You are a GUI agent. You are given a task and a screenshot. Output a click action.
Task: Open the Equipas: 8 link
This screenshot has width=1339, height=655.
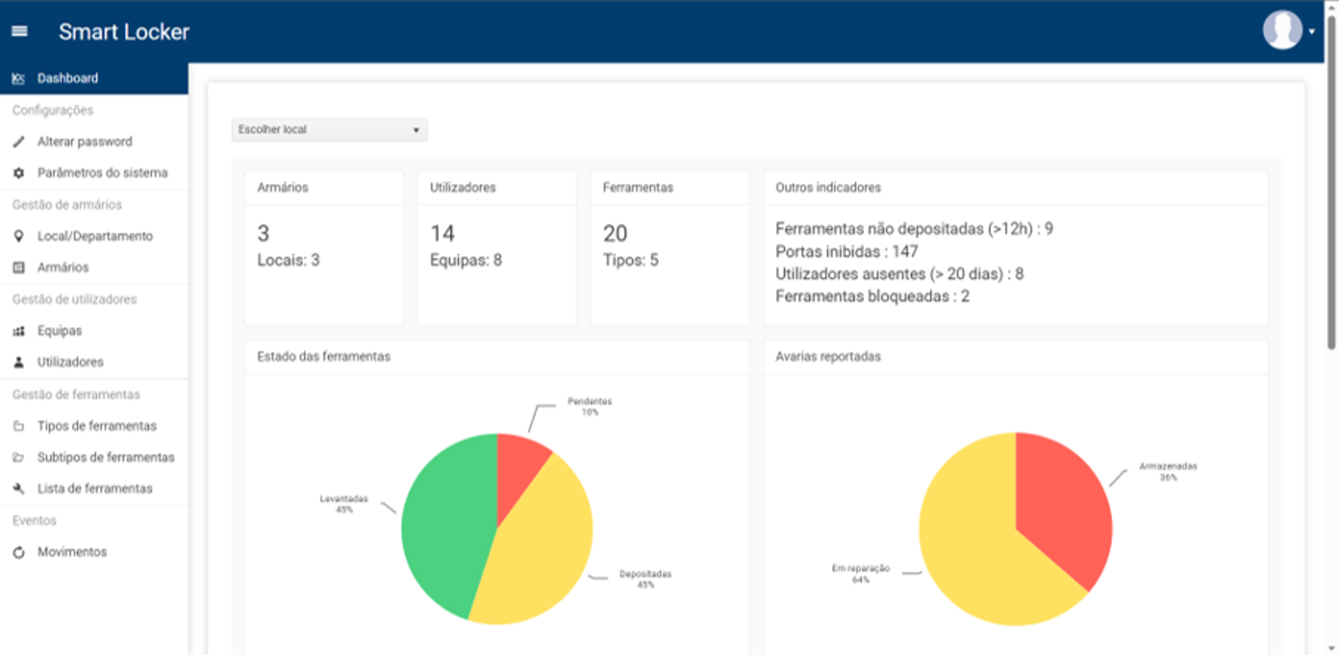465,259
